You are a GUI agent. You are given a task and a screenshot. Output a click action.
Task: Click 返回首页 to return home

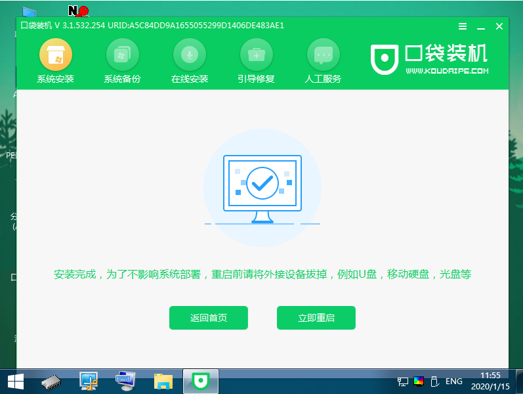209,318
